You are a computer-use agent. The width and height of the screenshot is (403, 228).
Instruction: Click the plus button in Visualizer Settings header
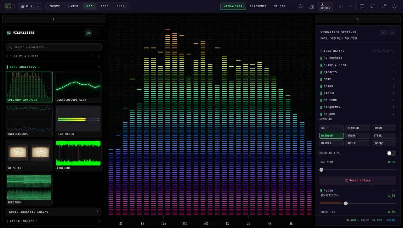click(x=392, y=32)
